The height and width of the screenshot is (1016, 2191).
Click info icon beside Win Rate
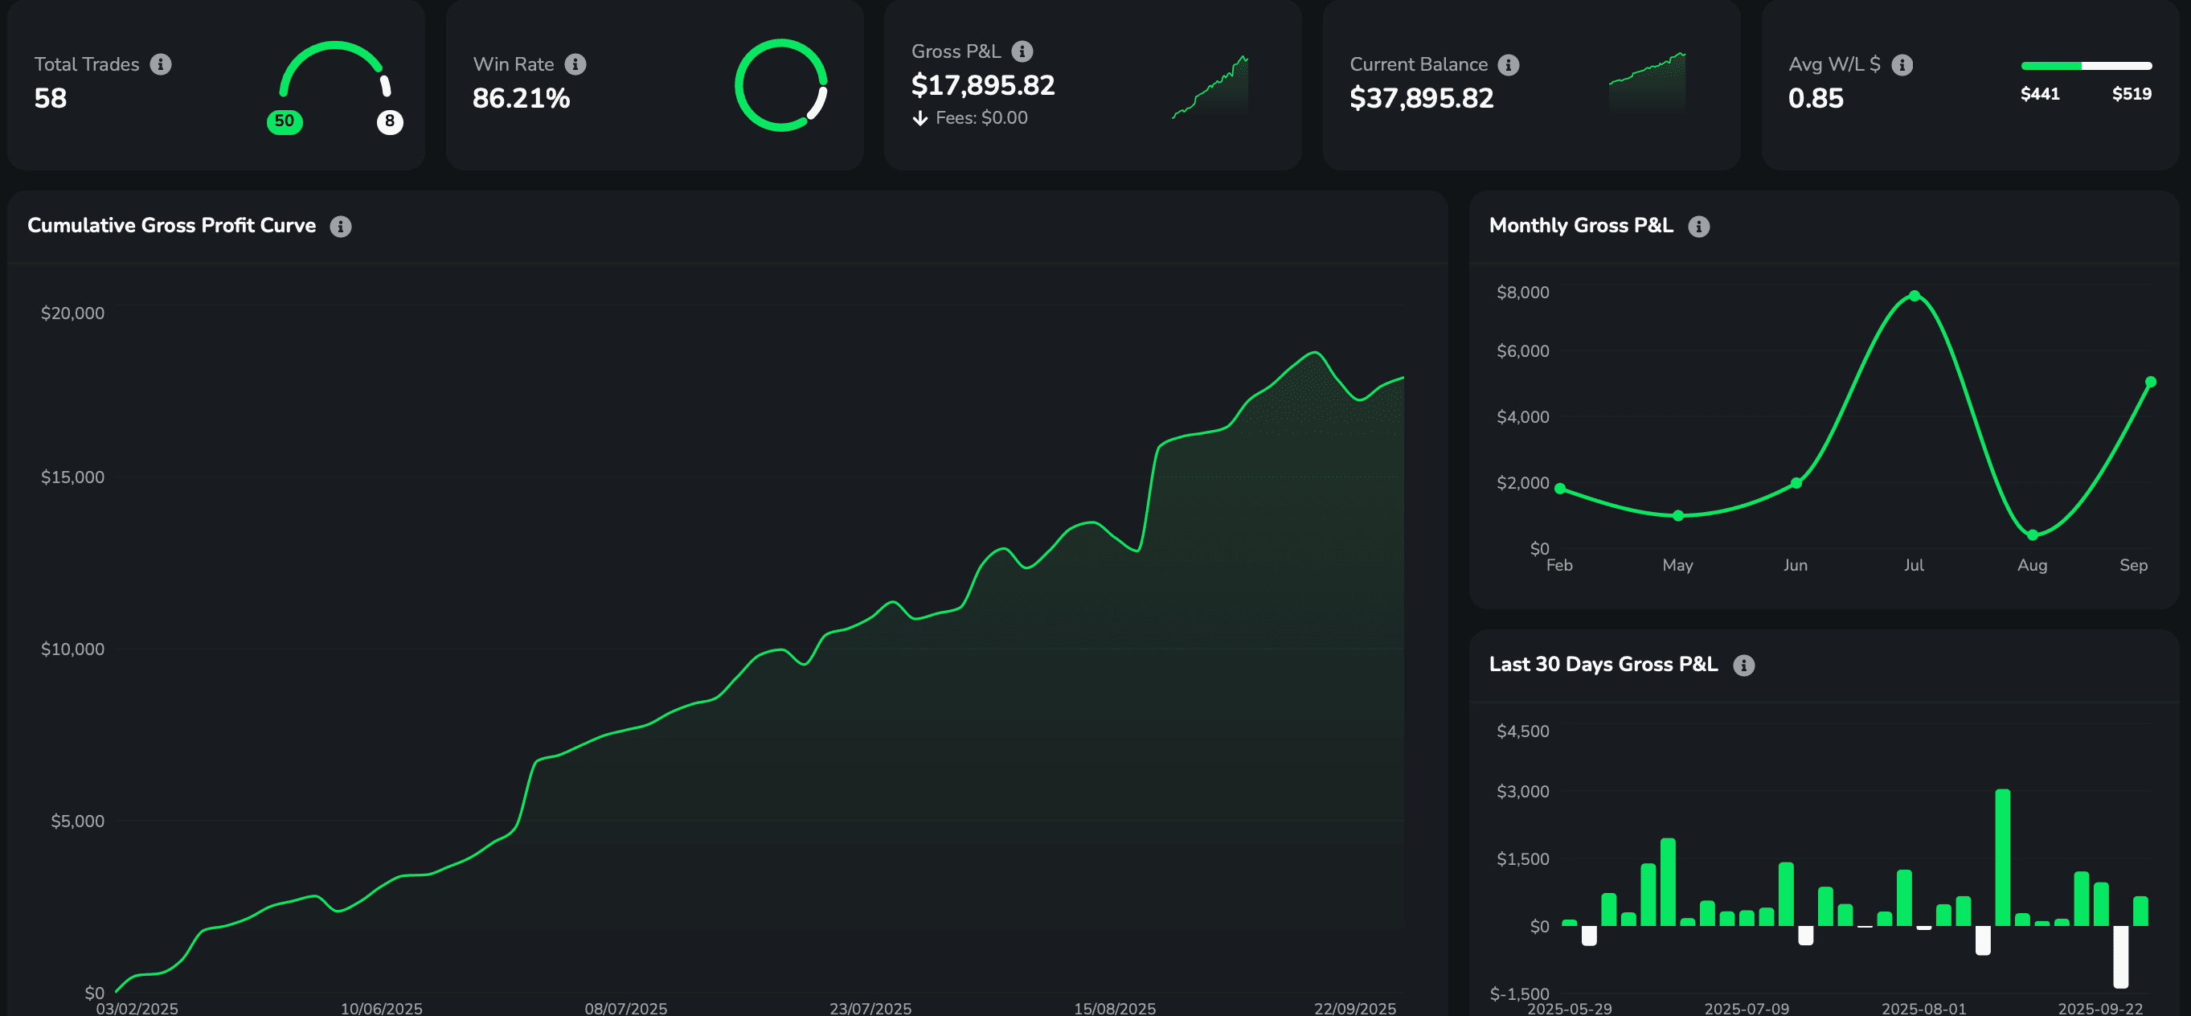(x=575, y=64)
